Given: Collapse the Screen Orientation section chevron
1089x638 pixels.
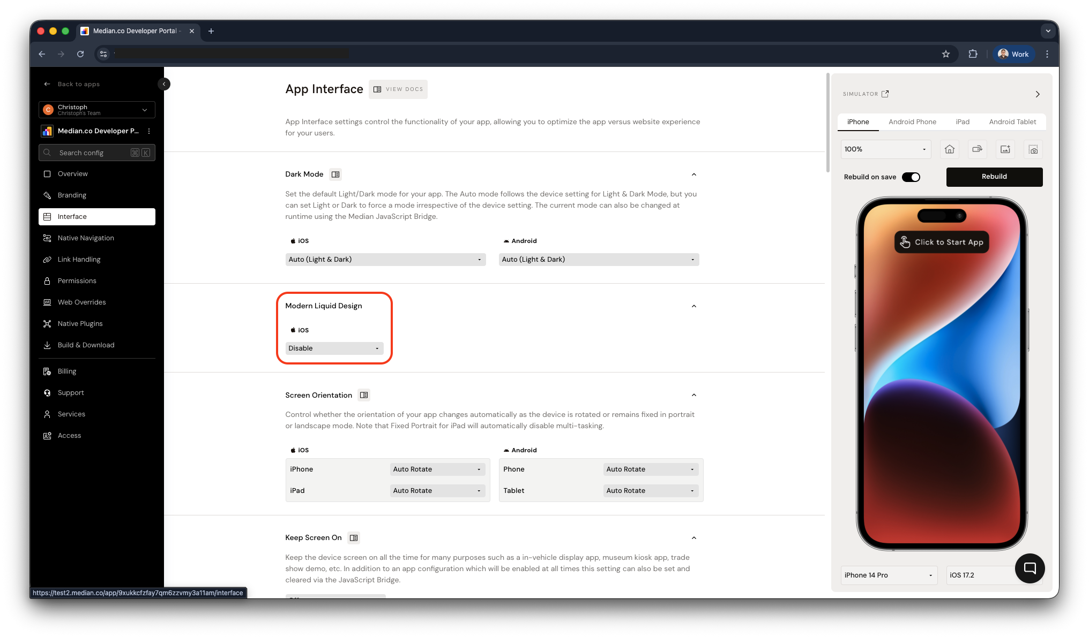Looking at the screenshot, I should [693, 395].
